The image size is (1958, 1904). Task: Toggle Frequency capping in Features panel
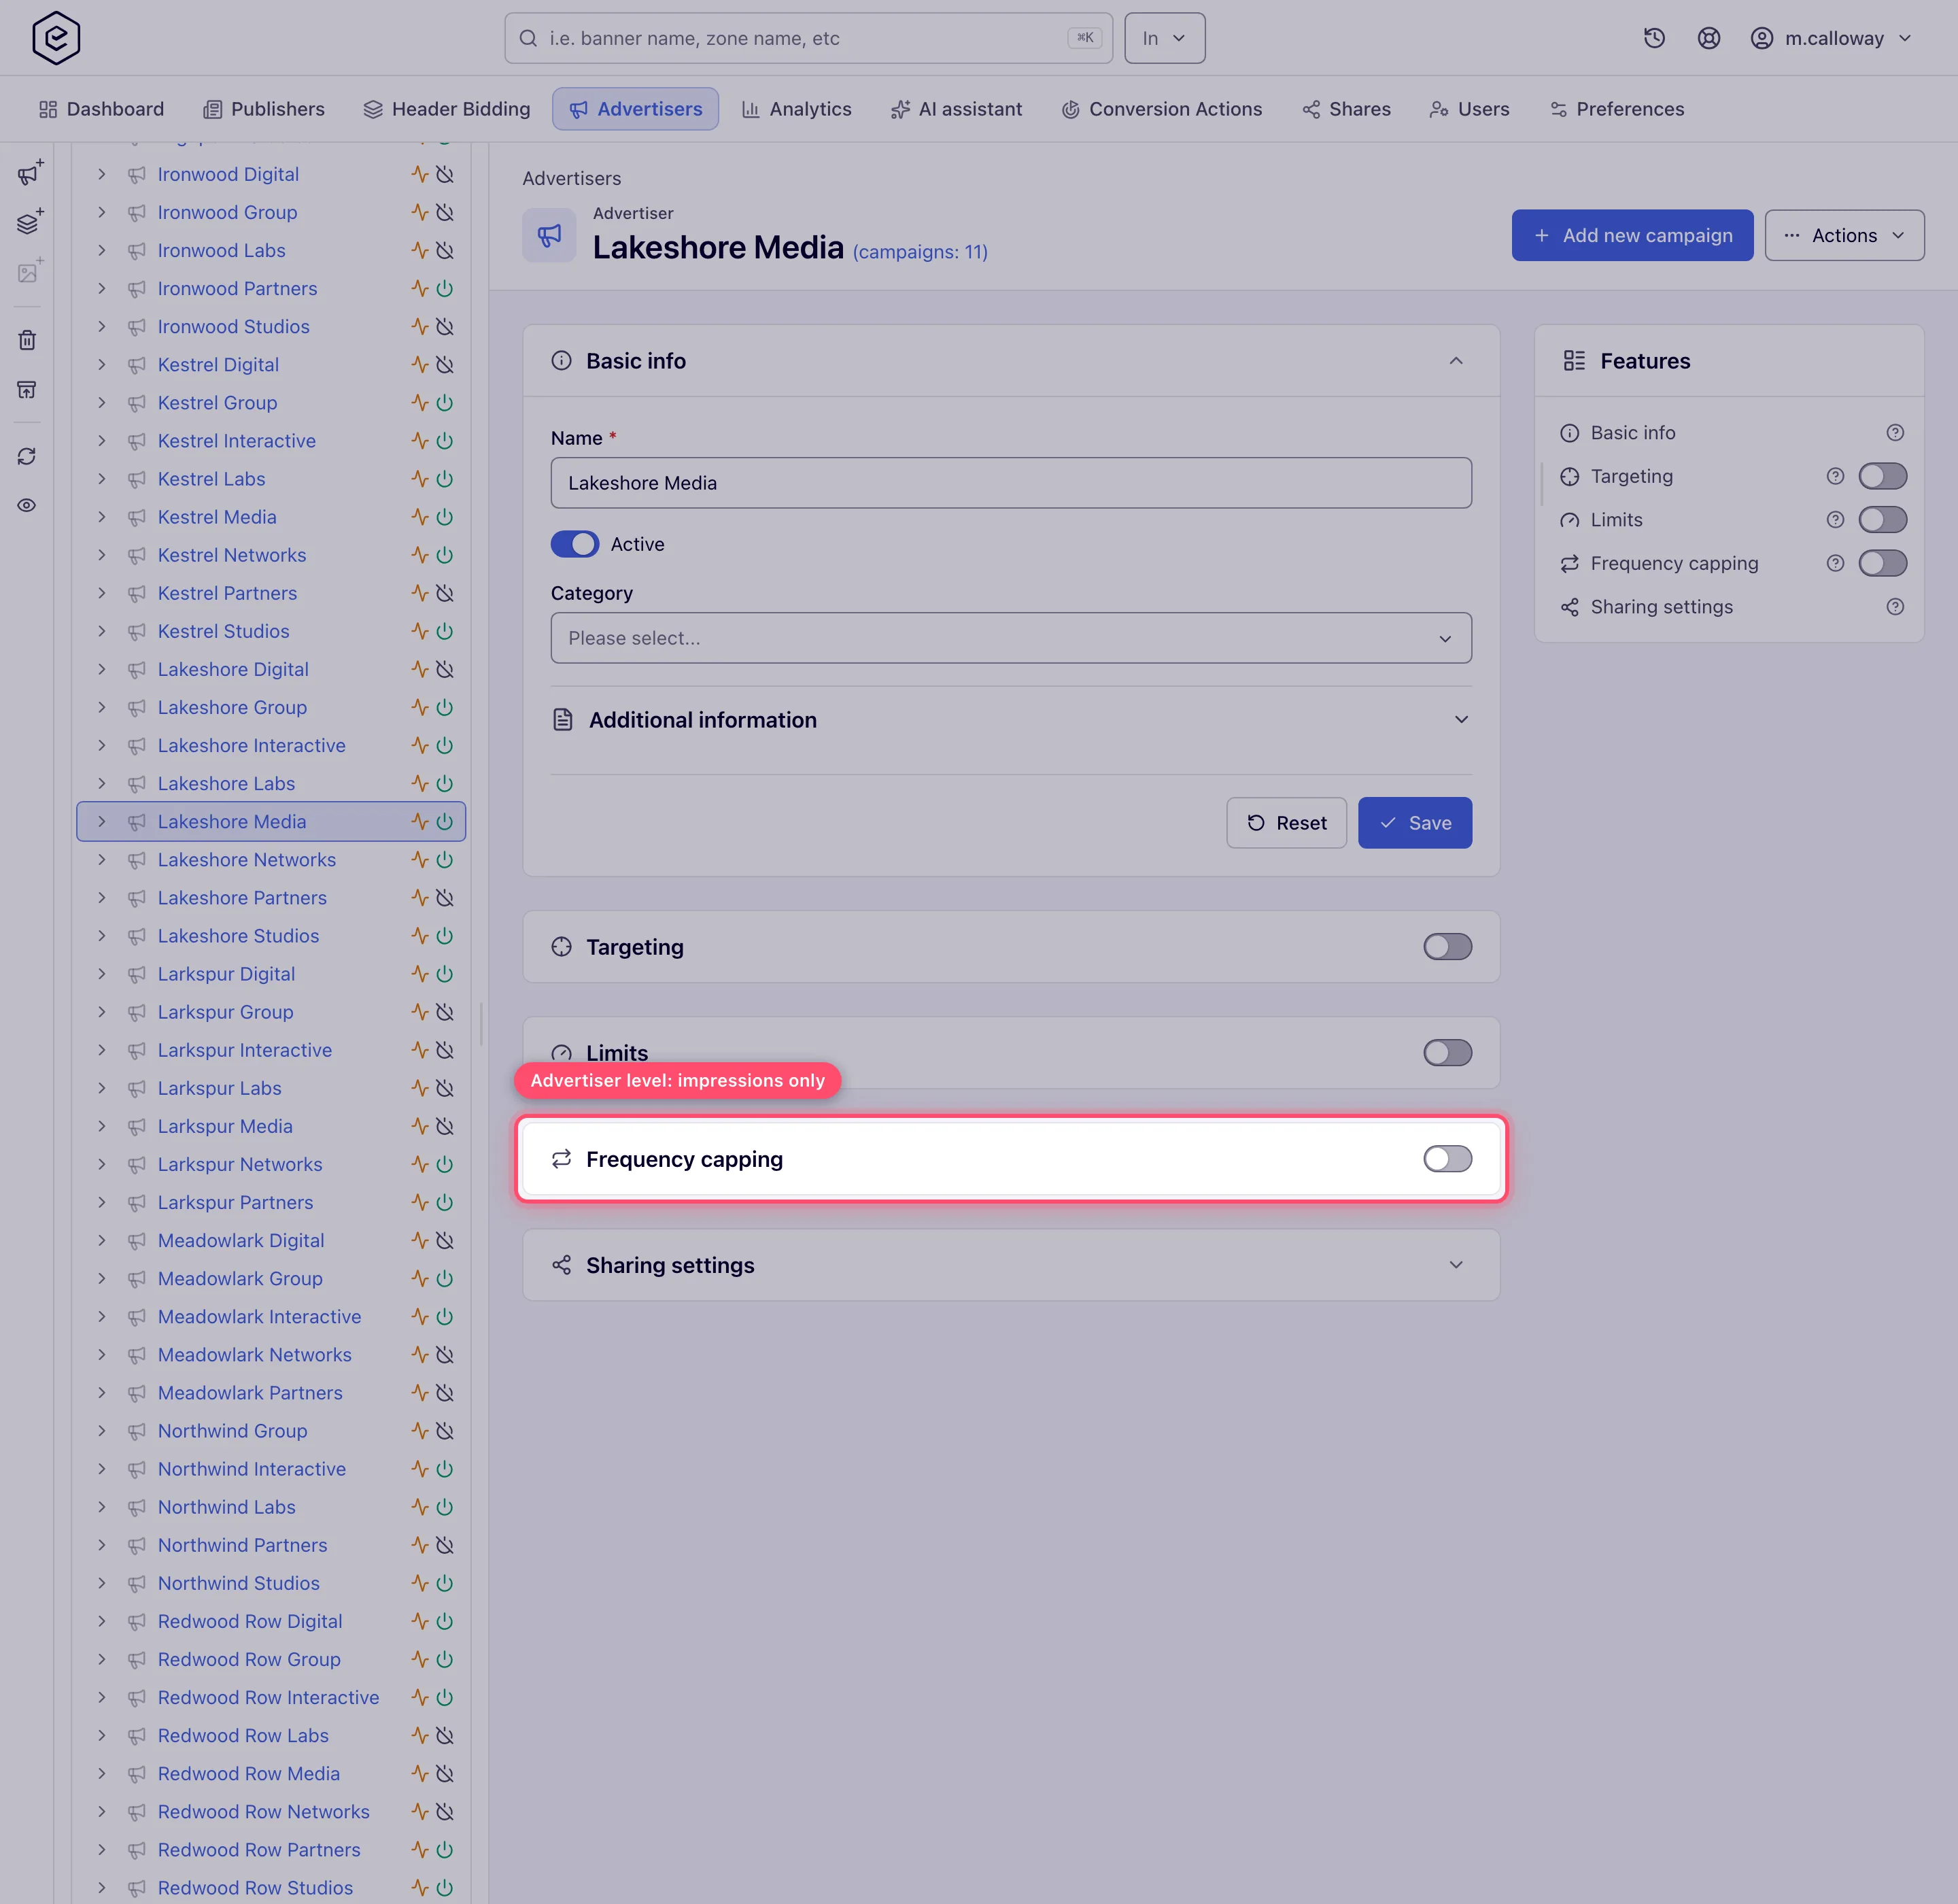pyautogui.click(x=1882, y=563)
